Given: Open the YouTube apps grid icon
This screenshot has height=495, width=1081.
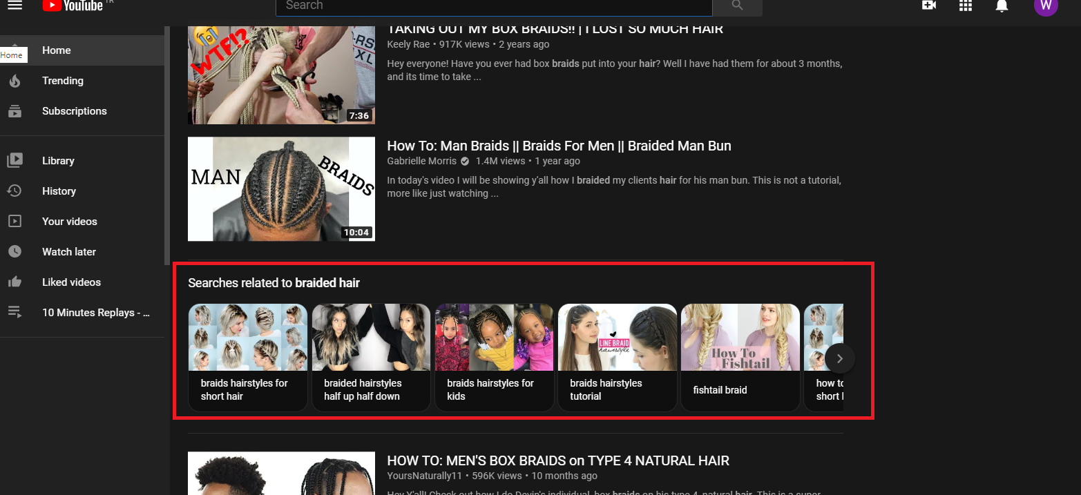Looking at the screenshot, I should click(x=966, y=6).
